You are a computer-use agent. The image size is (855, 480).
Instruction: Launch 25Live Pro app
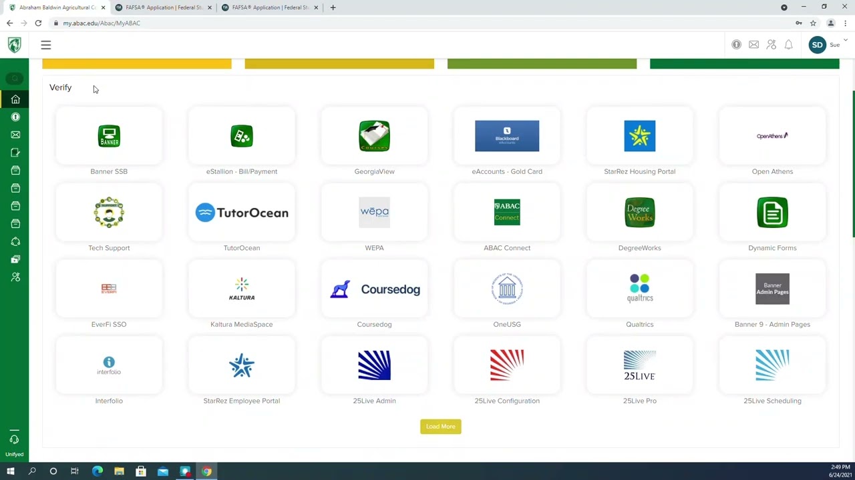[x=639, y=365]
